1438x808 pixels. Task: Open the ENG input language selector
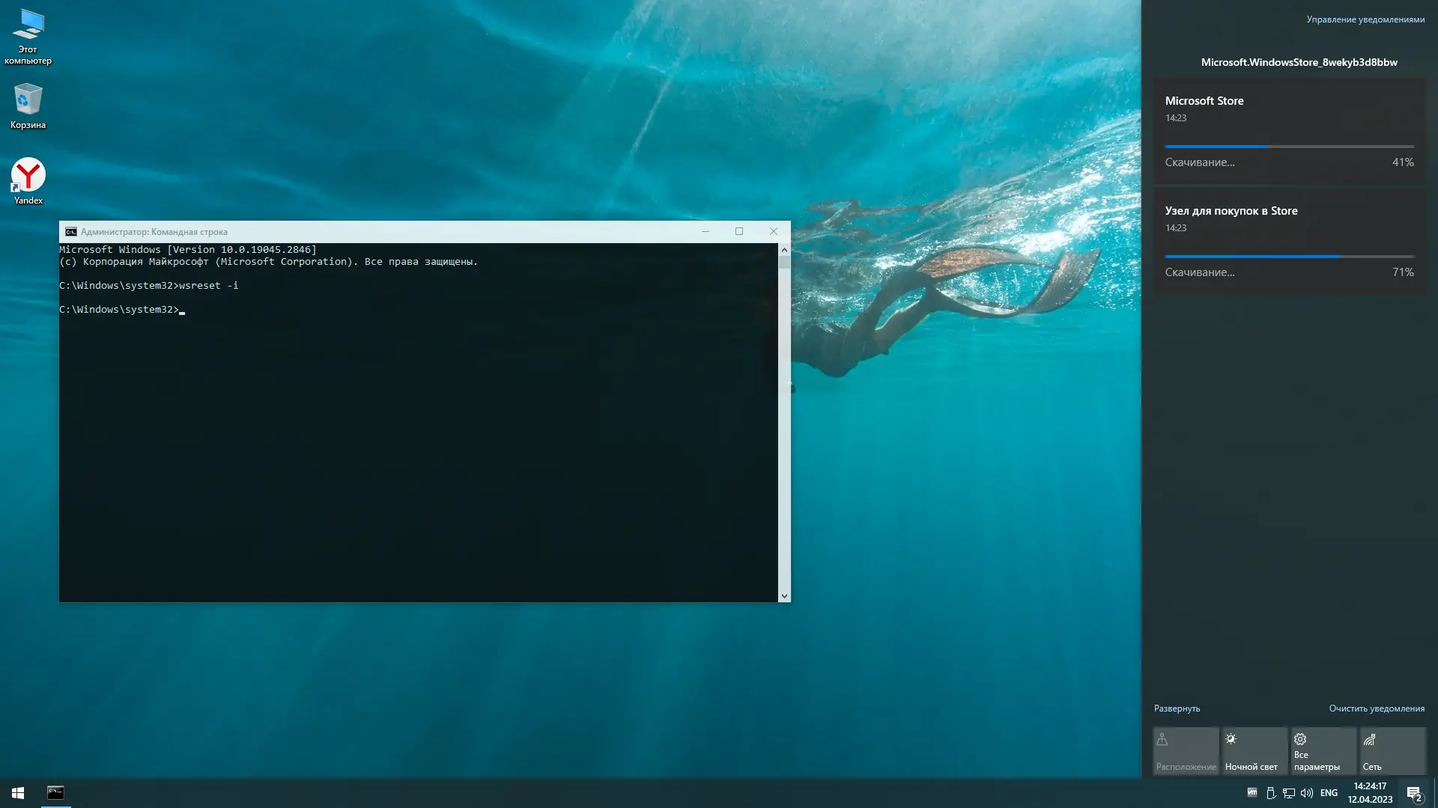1329,793
